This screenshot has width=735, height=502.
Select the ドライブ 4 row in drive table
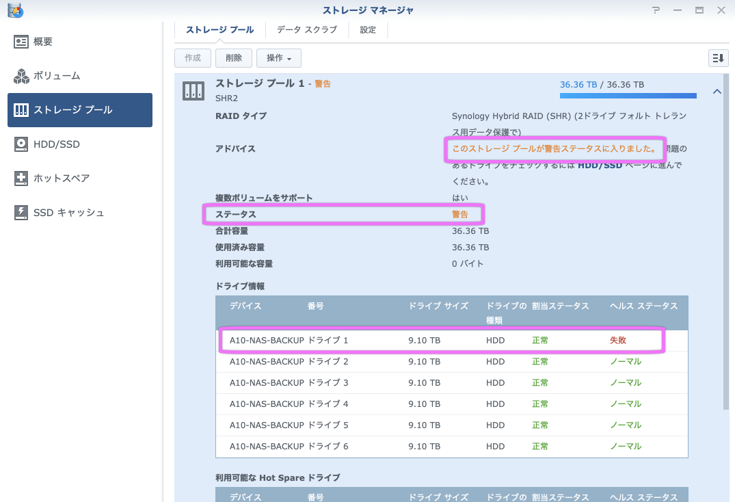(x=441, y=404)
